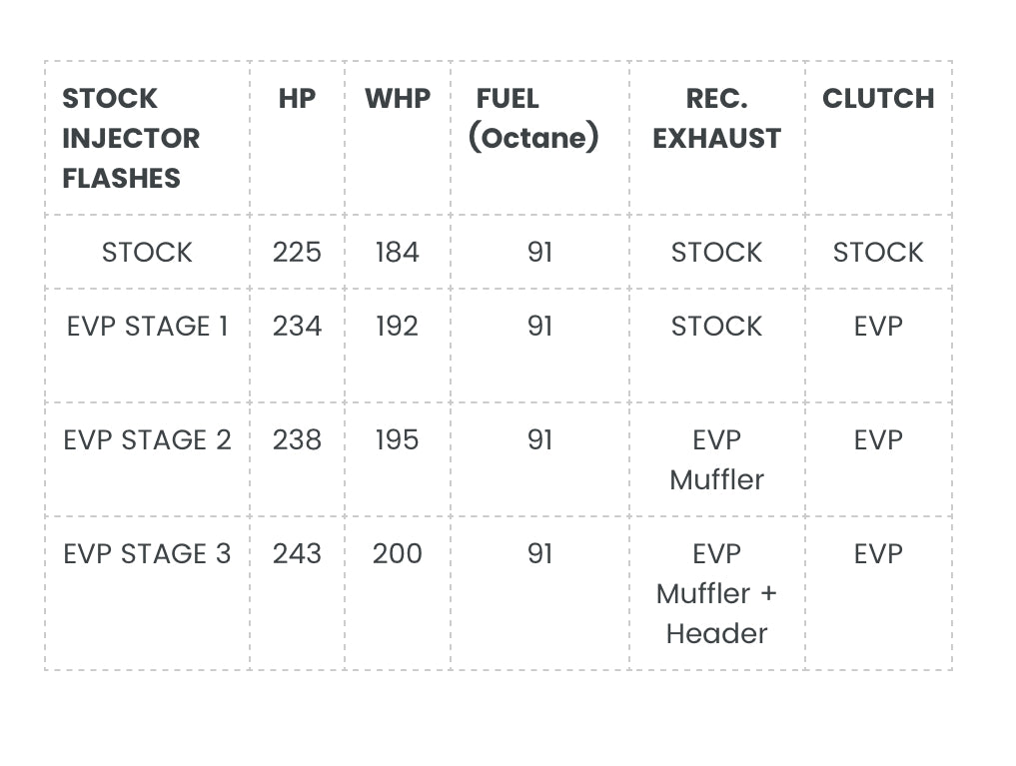Screen dimensions: 1016x766
Task: Select the HP column header
Action: 297,99
